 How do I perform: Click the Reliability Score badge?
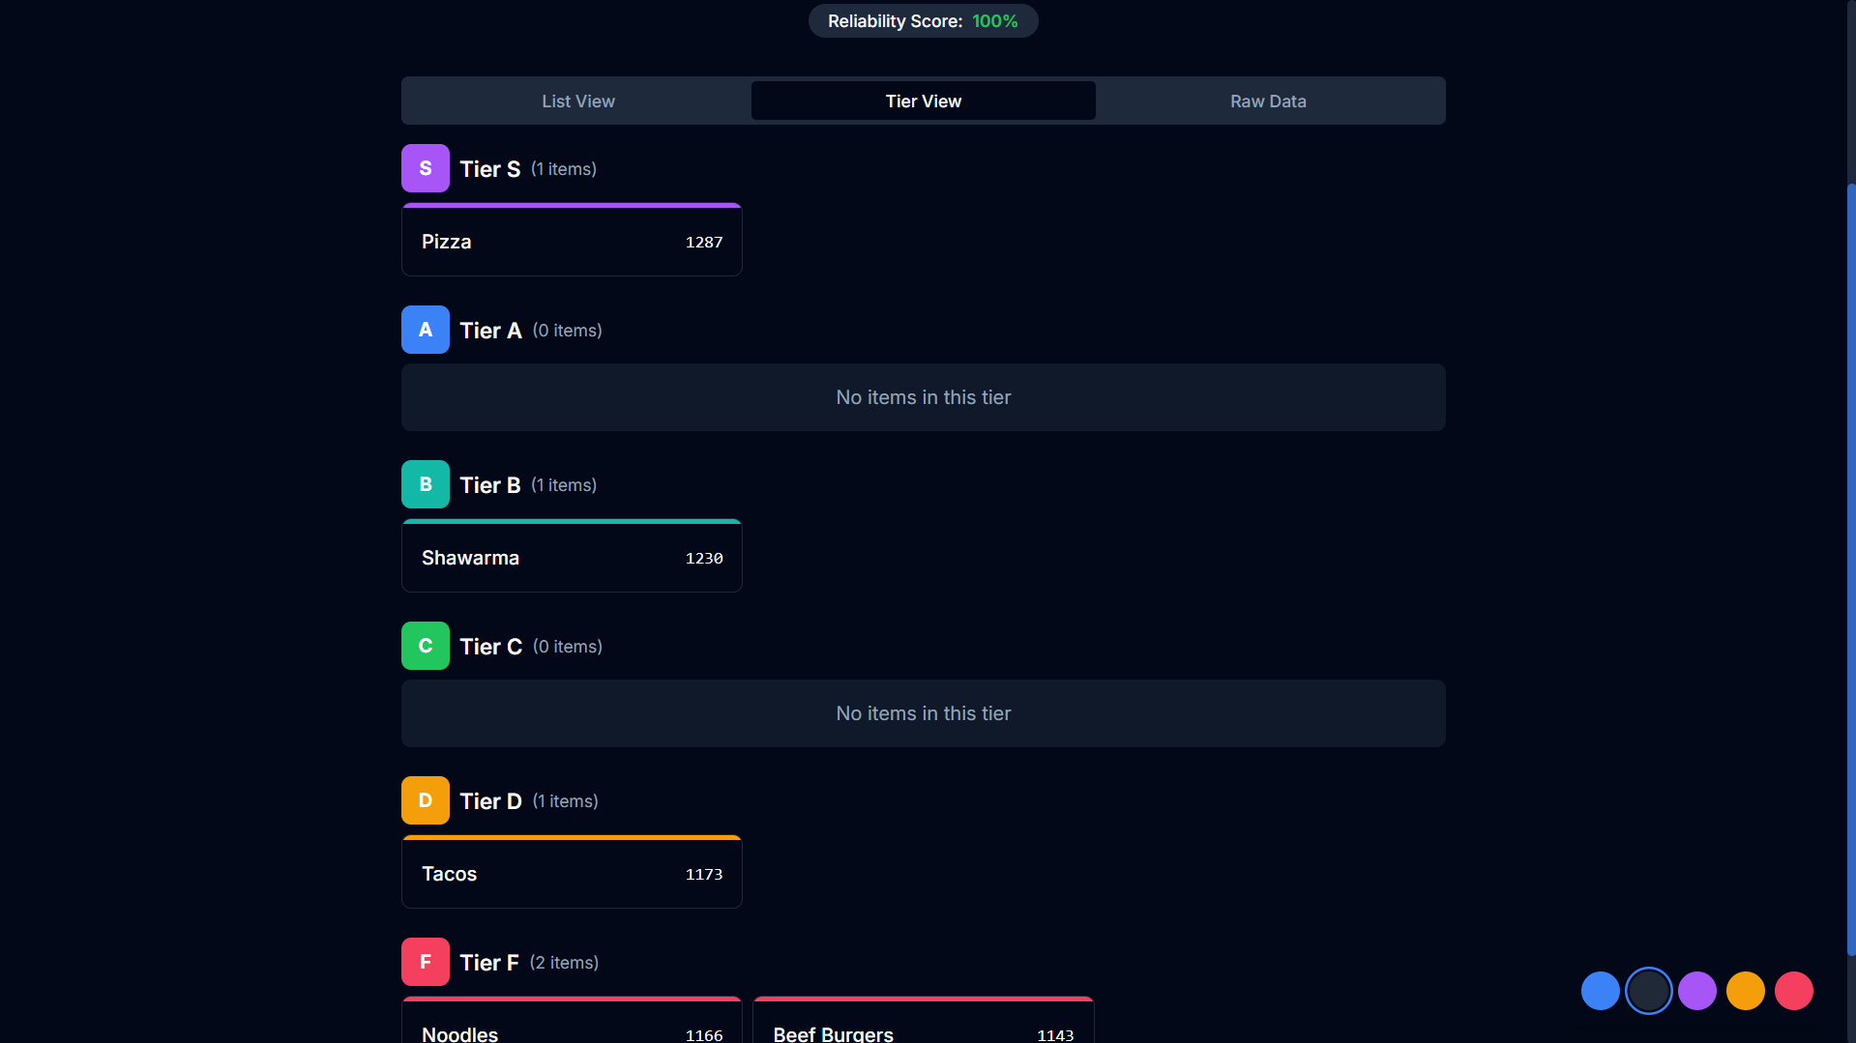pyautogui.click(x=923, y=20)
